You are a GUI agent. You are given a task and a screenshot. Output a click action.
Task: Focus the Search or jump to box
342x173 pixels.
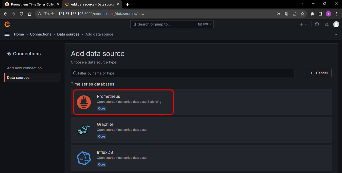tap(172, 24)
